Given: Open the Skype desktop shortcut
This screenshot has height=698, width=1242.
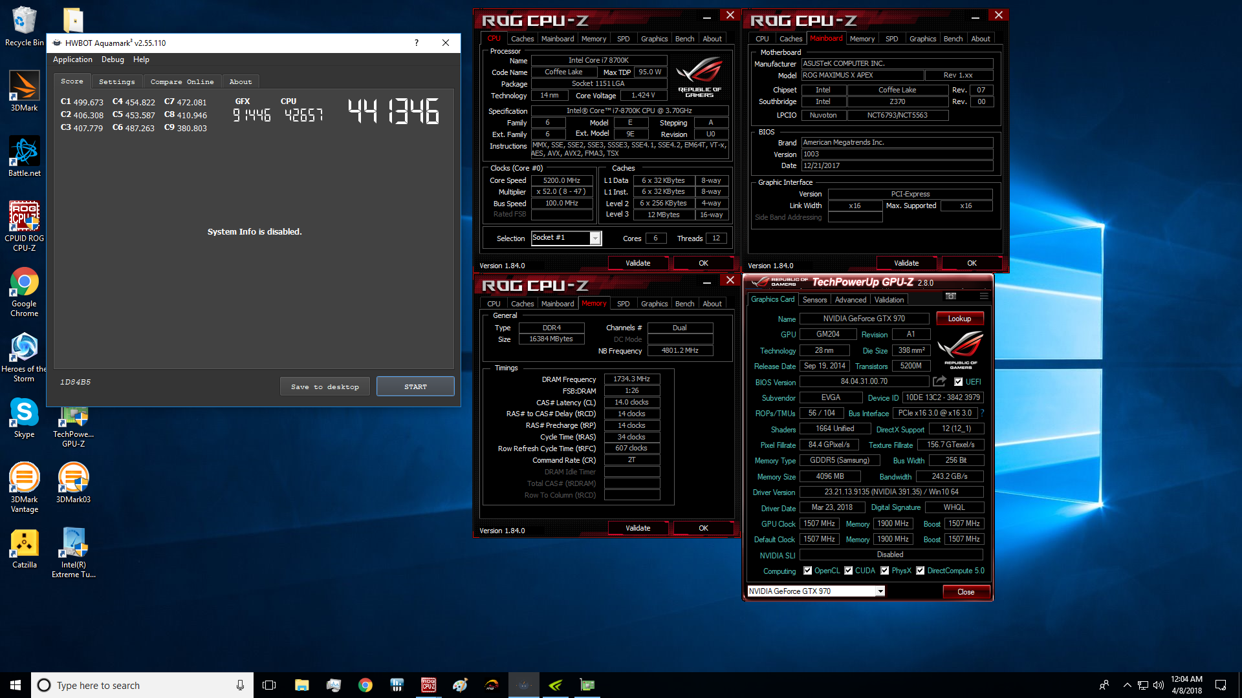Looking at the screenshot, I should (24, 418).
